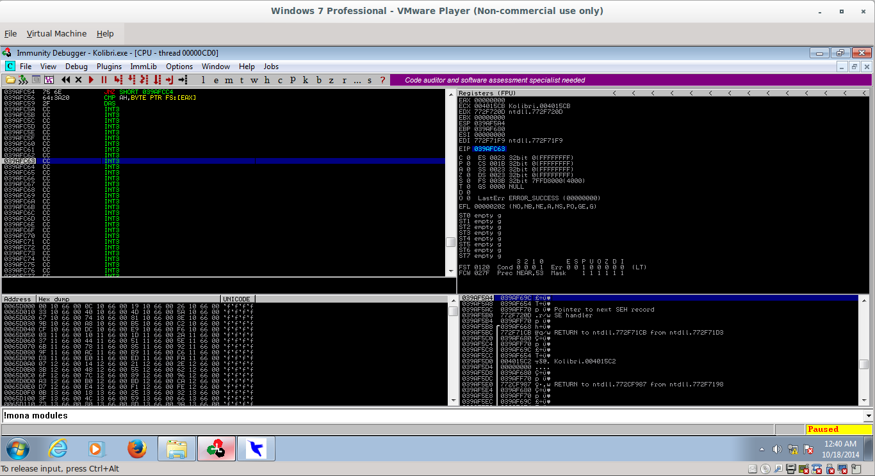Click the Rewind (restart program) toolbar icon

[66, 80]
